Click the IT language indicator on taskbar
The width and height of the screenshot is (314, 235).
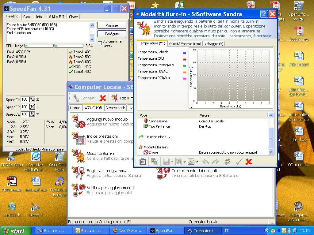(227, 231)
